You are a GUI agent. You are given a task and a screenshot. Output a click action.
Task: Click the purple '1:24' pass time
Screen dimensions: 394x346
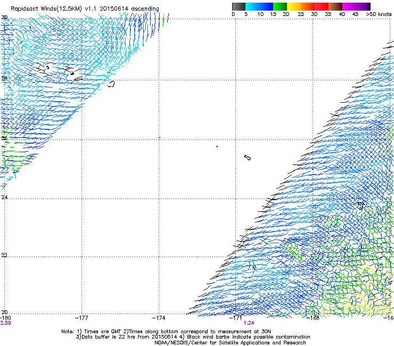tap(249, 323)
